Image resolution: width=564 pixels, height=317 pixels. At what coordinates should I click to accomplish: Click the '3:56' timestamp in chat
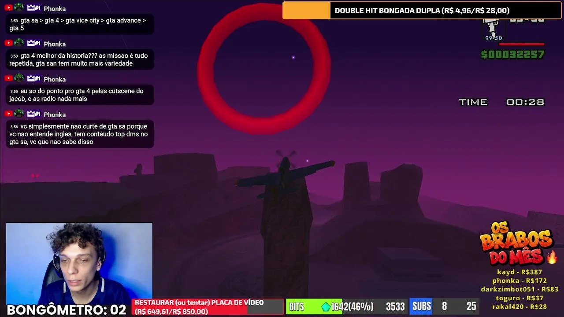coord(14,127)
